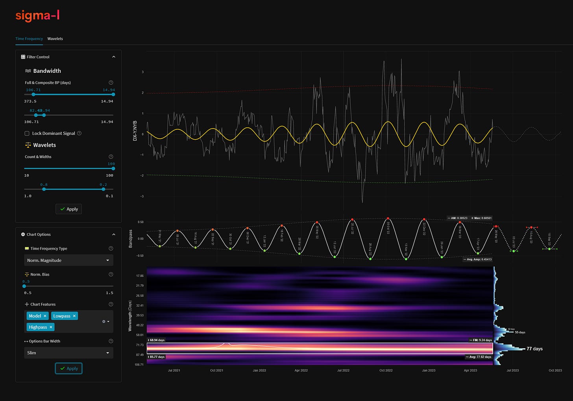Open help for Chart Features
573x401 pixels.
[111, 304]
